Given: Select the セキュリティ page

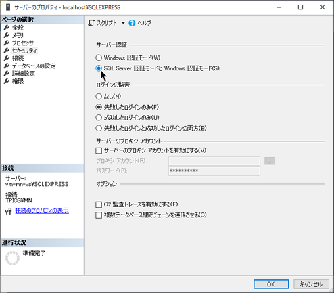Looking at the screenshot, I should tap(24, 51).
